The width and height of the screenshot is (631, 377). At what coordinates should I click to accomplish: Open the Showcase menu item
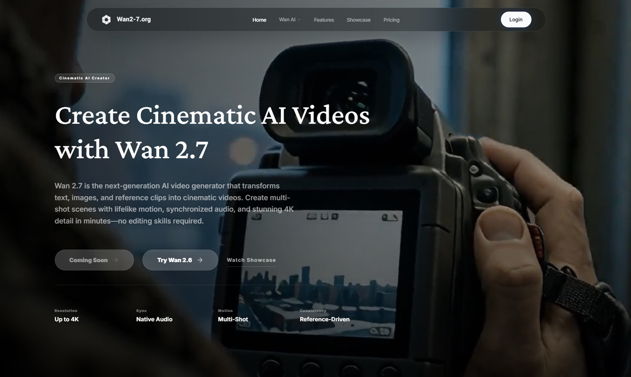pos(359,20)
